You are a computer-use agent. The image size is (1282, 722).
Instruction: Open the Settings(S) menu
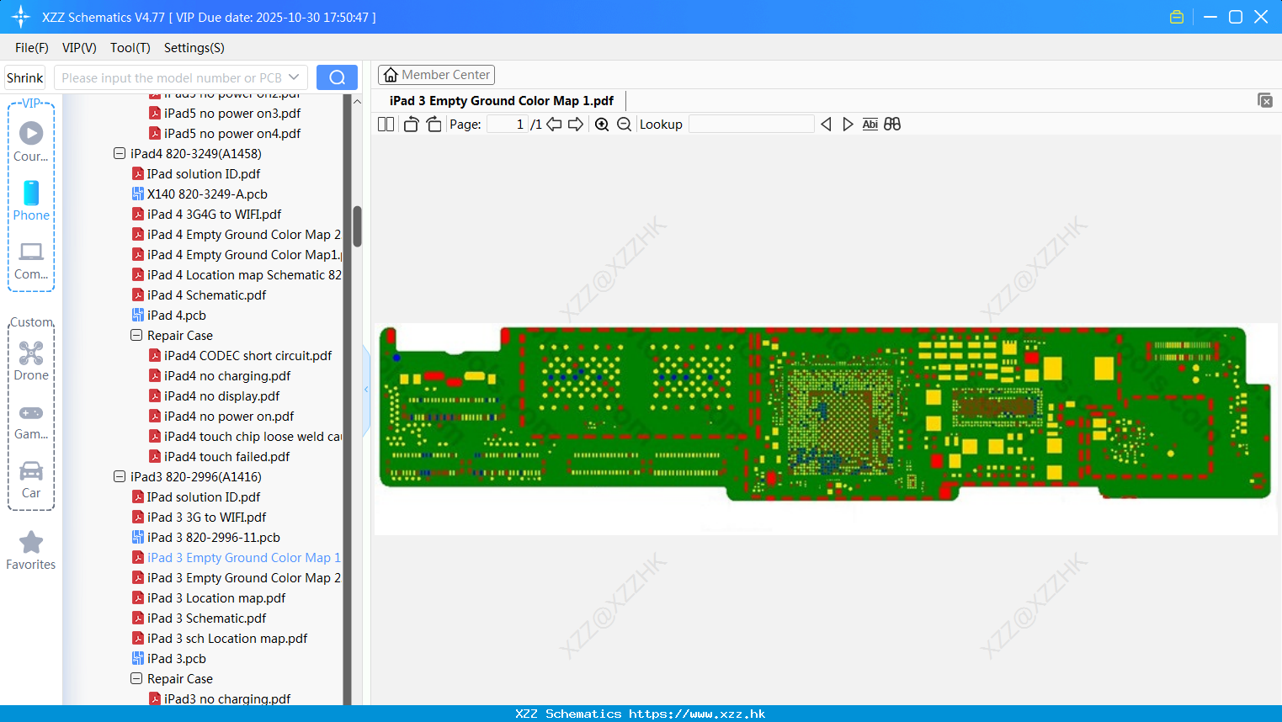(x=194, y=48)
